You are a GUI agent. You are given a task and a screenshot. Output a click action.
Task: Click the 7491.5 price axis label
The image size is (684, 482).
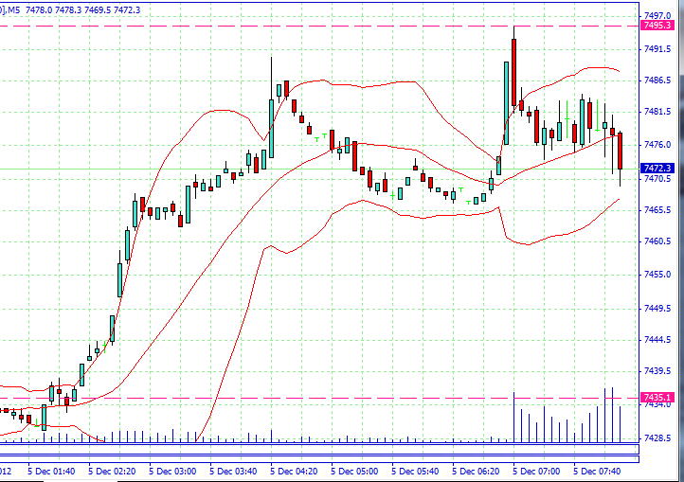657,49
